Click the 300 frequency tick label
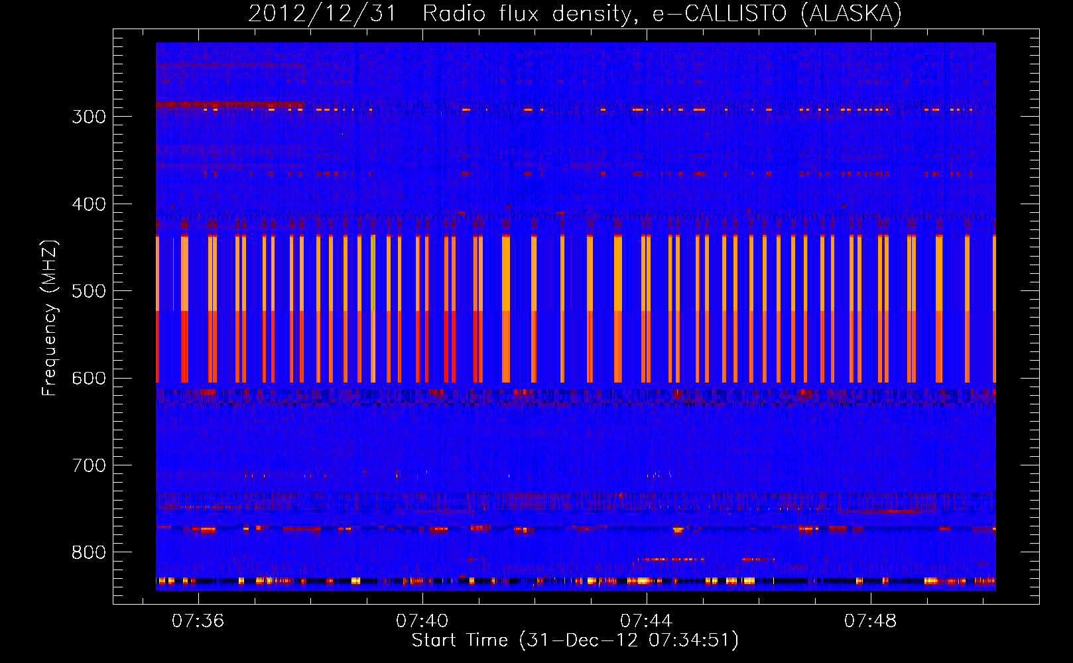The height and width of the screenshot is (663, 1073). click(89, 117)
